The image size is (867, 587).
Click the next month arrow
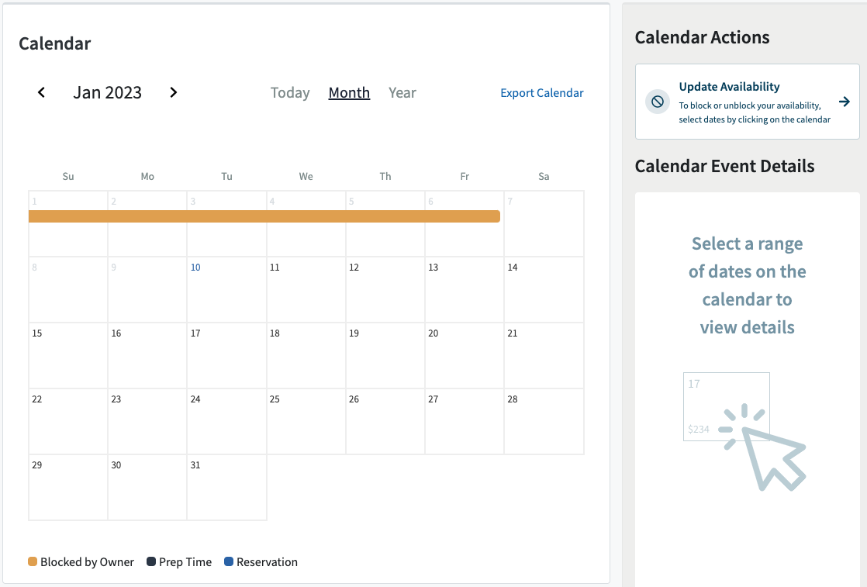point(173,92)
